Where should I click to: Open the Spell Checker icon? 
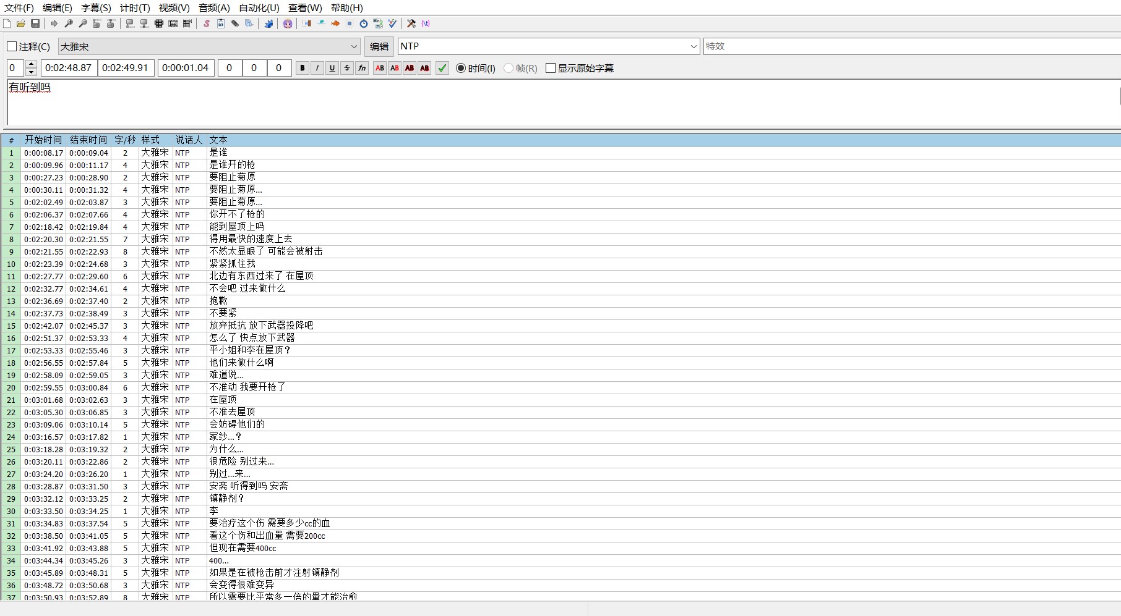392,23
